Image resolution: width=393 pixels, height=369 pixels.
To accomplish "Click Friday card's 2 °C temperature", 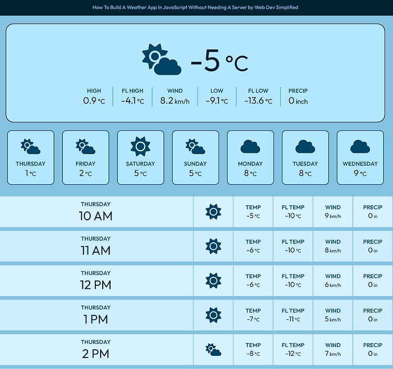I will tap(85, 173).
